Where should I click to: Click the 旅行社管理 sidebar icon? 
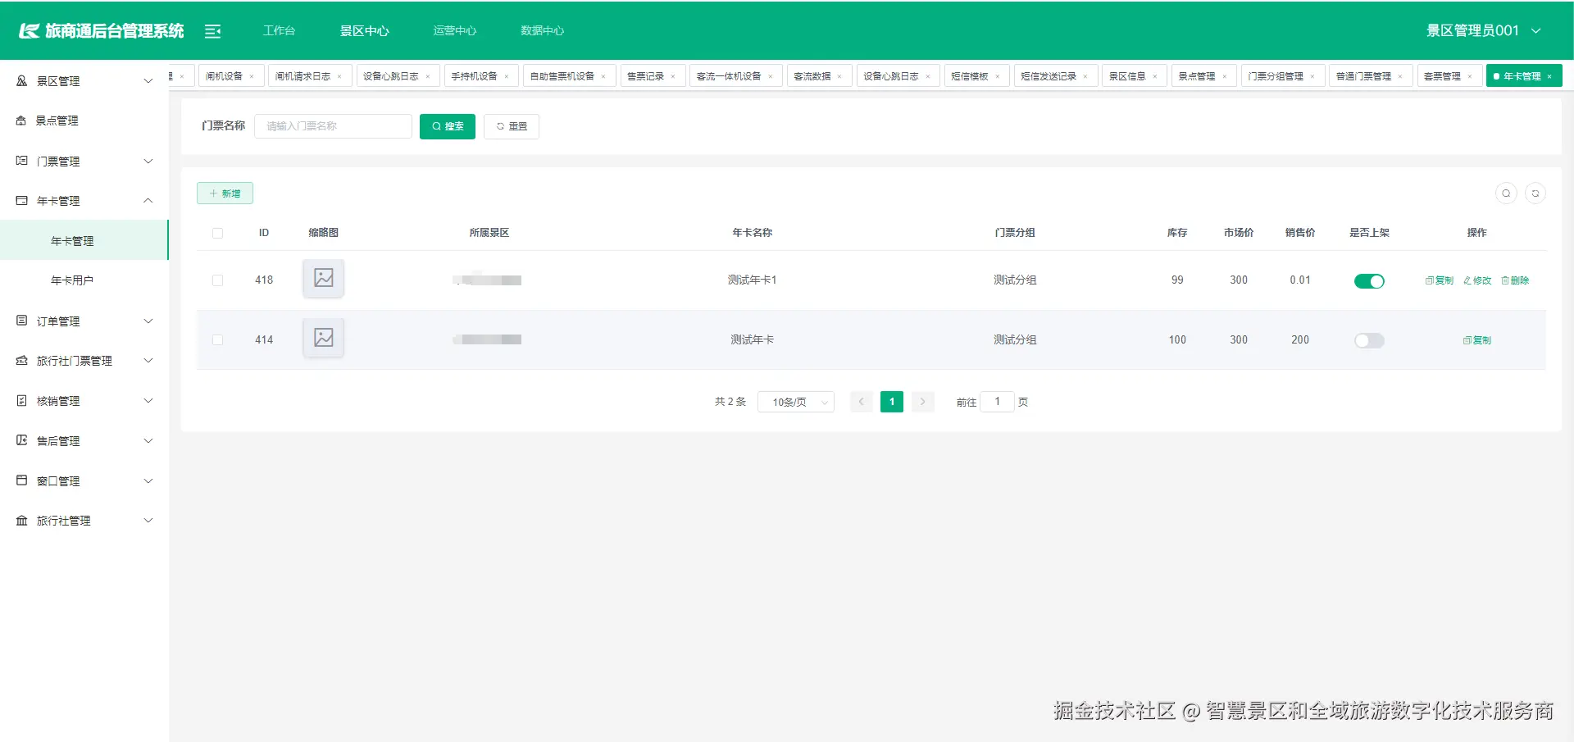click(x=21, y=520)
